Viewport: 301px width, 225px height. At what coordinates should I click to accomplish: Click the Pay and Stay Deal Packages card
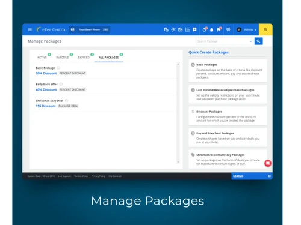pyautogui.click(x=228, y=137)
